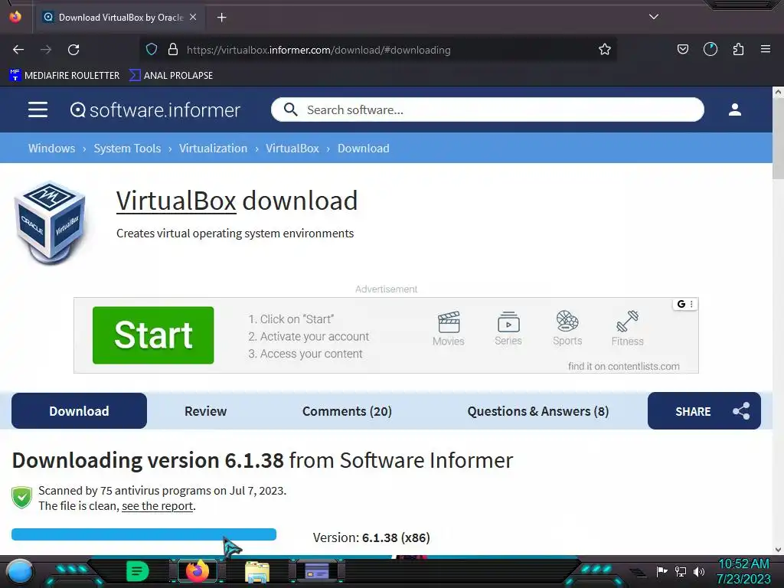Screen dimensions: 784x588
Task: Open the VirtualBox title link
Action: [x=176, y=201]
